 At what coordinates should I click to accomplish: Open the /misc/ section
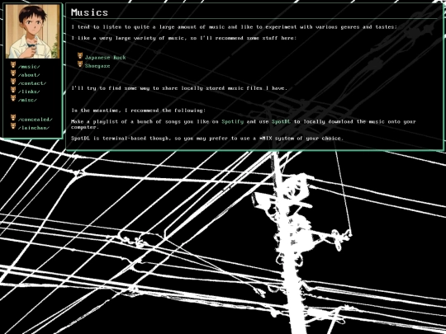[27, 100]
